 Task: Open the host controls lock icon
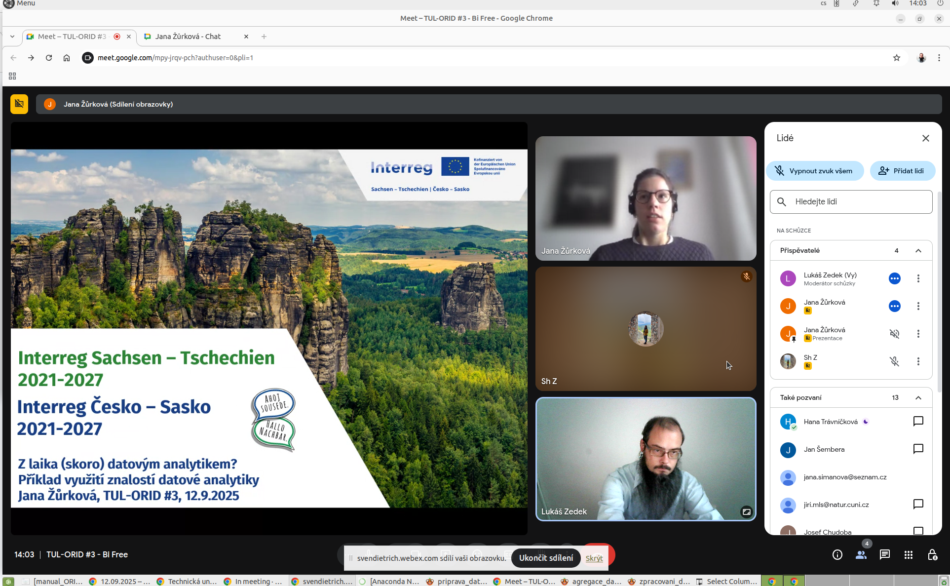(932, 554)
